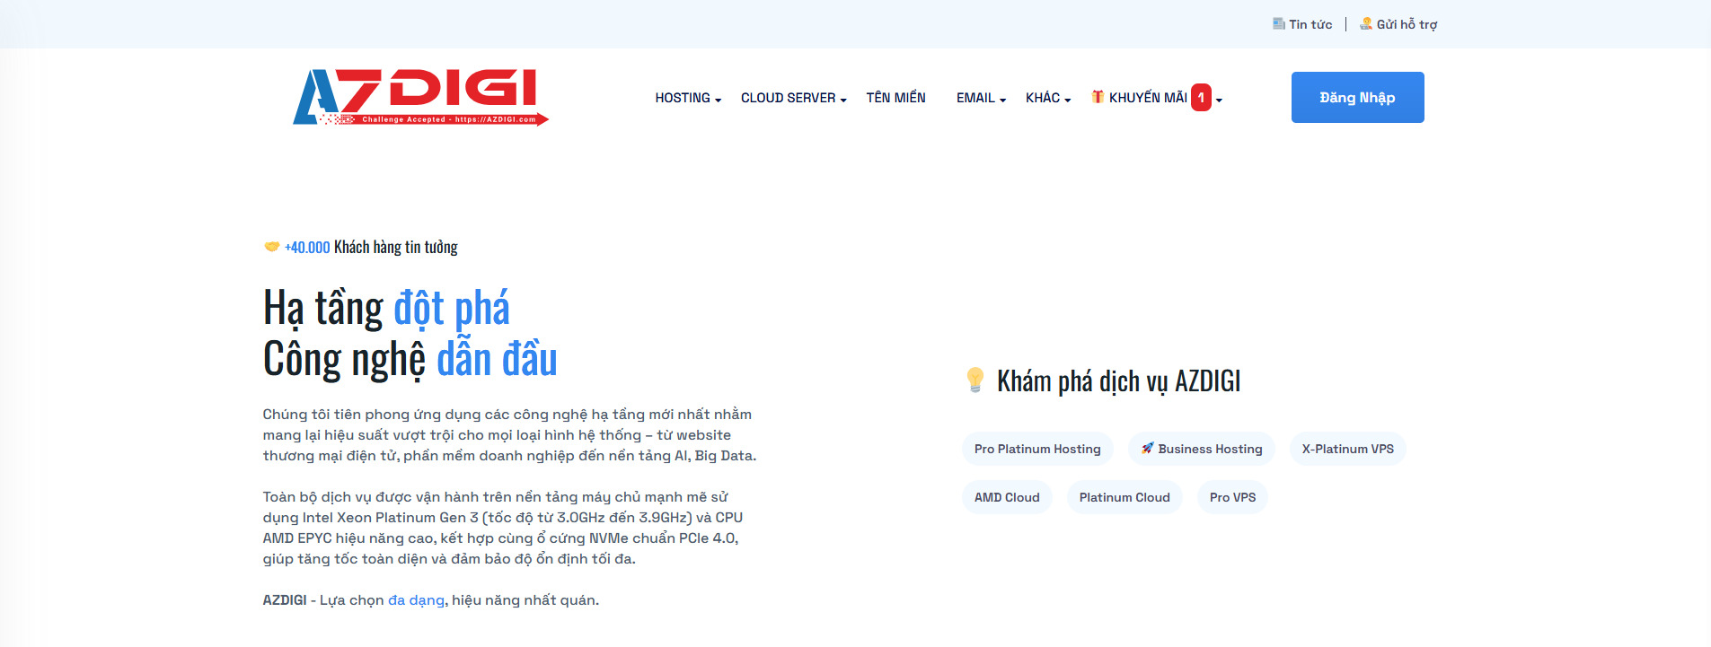Click the Đăng Nhập button
Viewport: 1711px width, 647px height.
(1357, 97)
